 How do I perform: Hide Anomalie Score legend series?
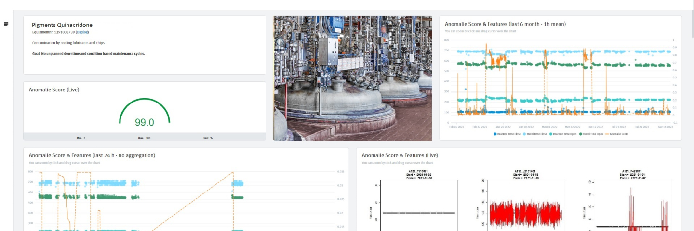tap(617, 134)
